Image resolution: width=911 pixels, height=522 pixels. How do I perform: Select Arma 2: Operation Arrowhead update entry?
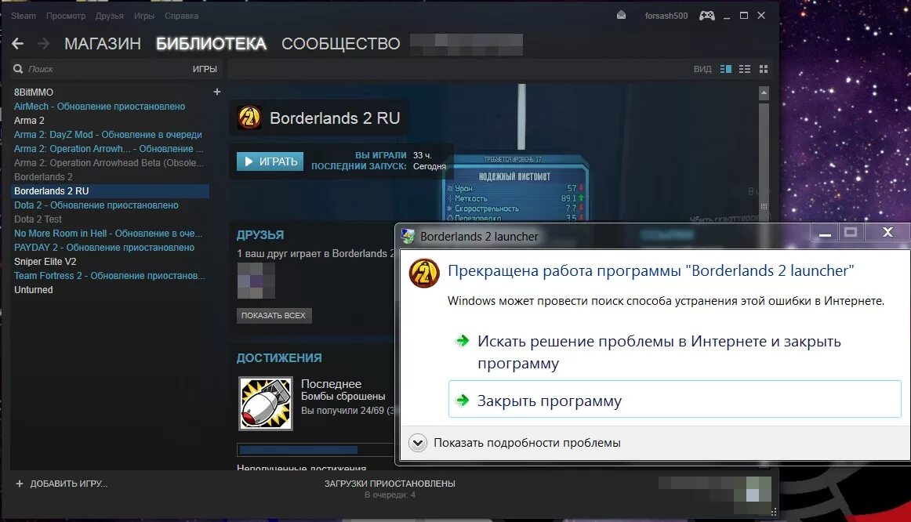pos(109,149)
